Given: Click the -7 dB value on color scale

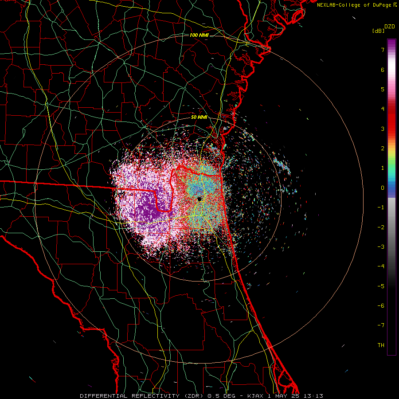Looking at the screenshot, I should tap(381, 325).
